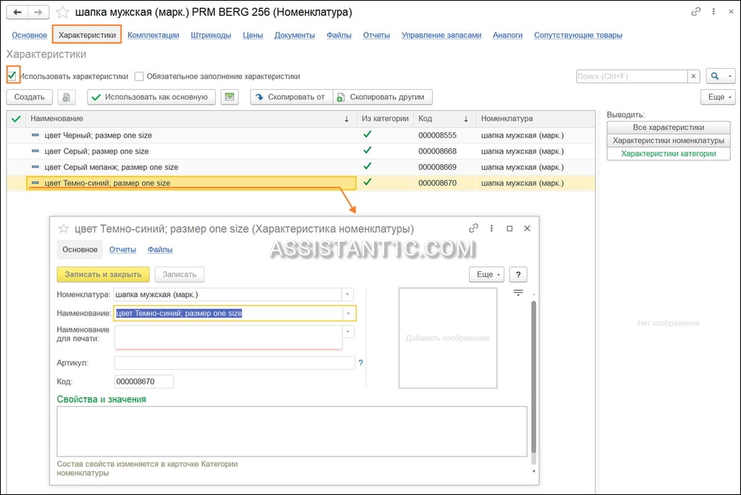Maximize the characteristic dialog window
This screenshot has height=495, width=741.
point(509,229)
